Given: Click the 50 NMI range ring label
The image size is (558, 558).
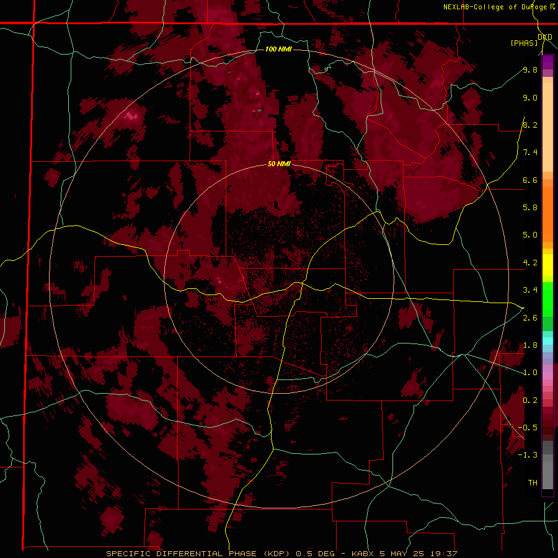Looking at the screenshot, I should coord(279,164).
